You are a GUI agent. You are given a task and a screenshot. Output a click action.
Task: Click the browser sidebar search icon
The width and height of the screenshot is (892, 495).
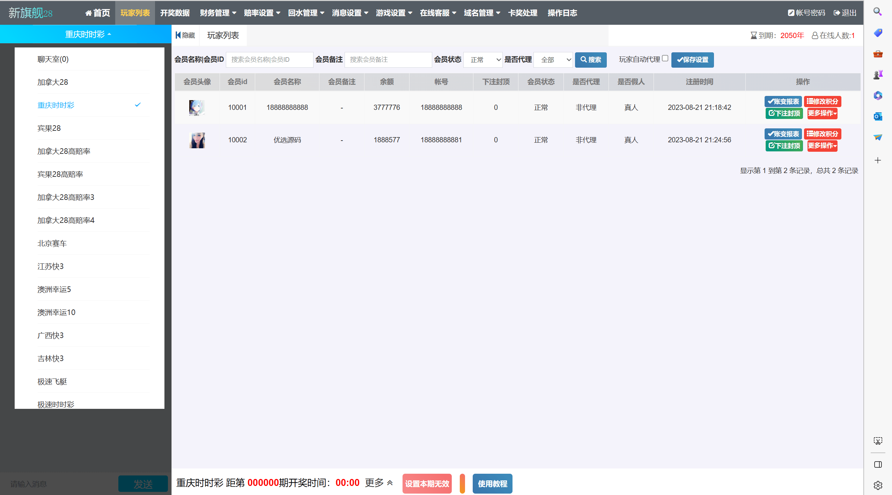(878, 12)
